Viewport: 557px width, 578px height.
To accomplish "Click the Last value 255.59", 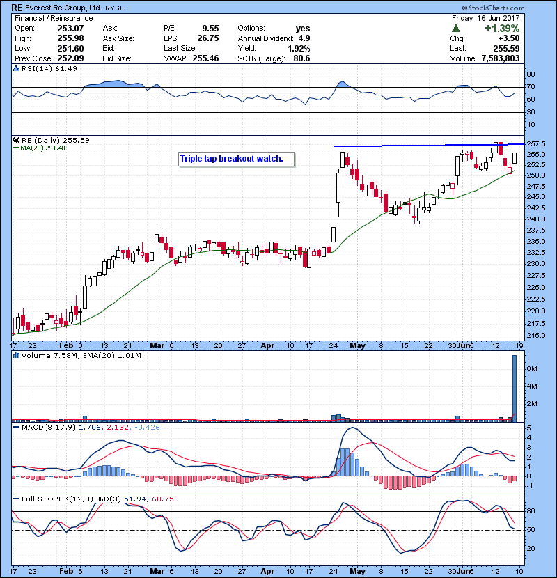I will [x=506, y=49].
